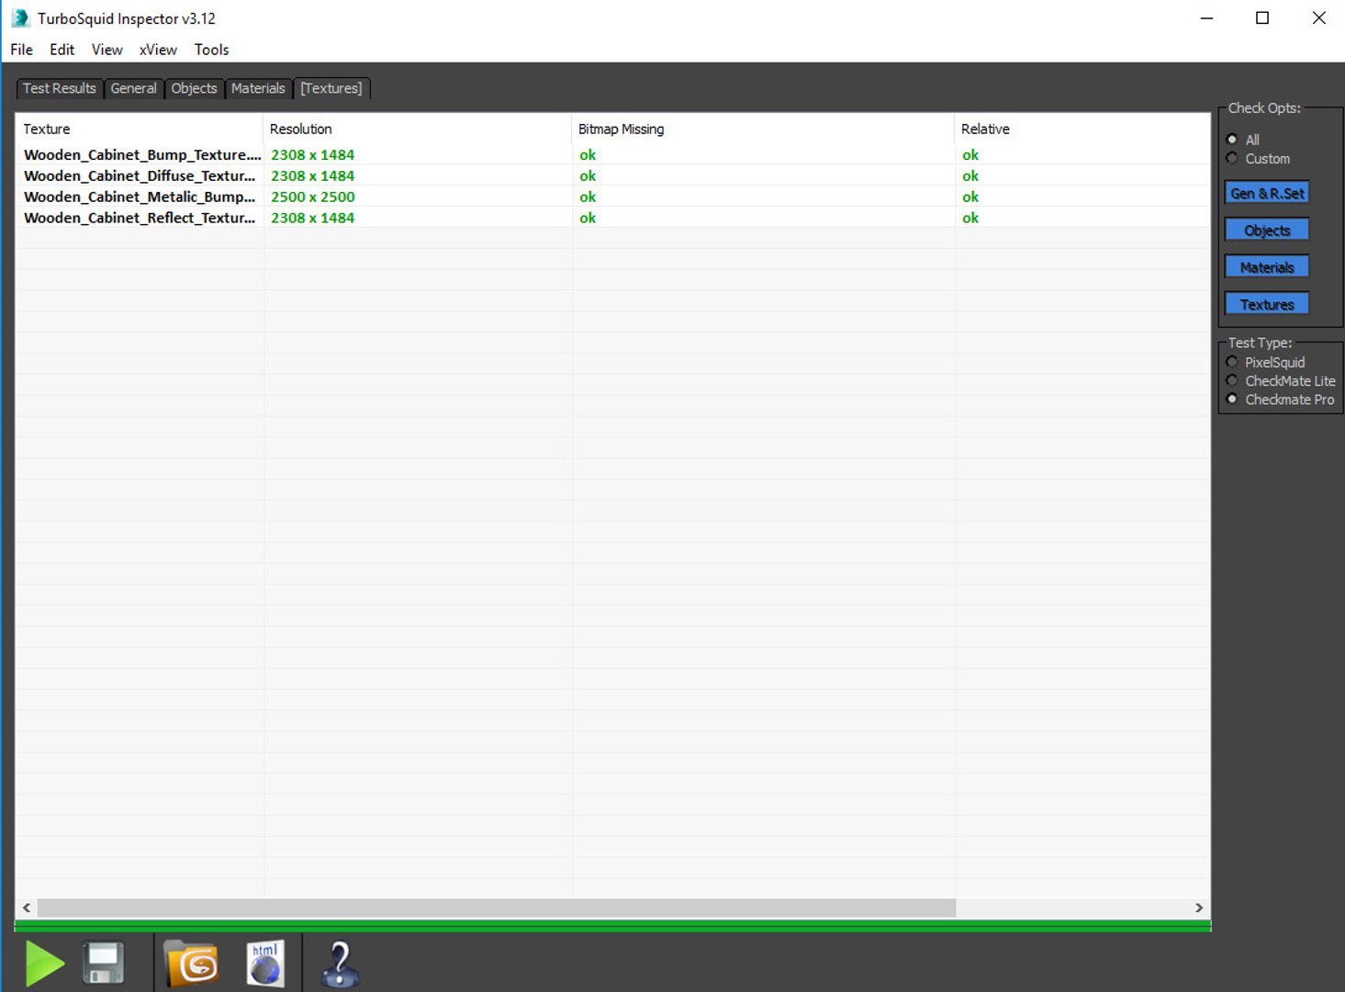Click the green progress bar
1345x992 pixels.
(612, 926)
